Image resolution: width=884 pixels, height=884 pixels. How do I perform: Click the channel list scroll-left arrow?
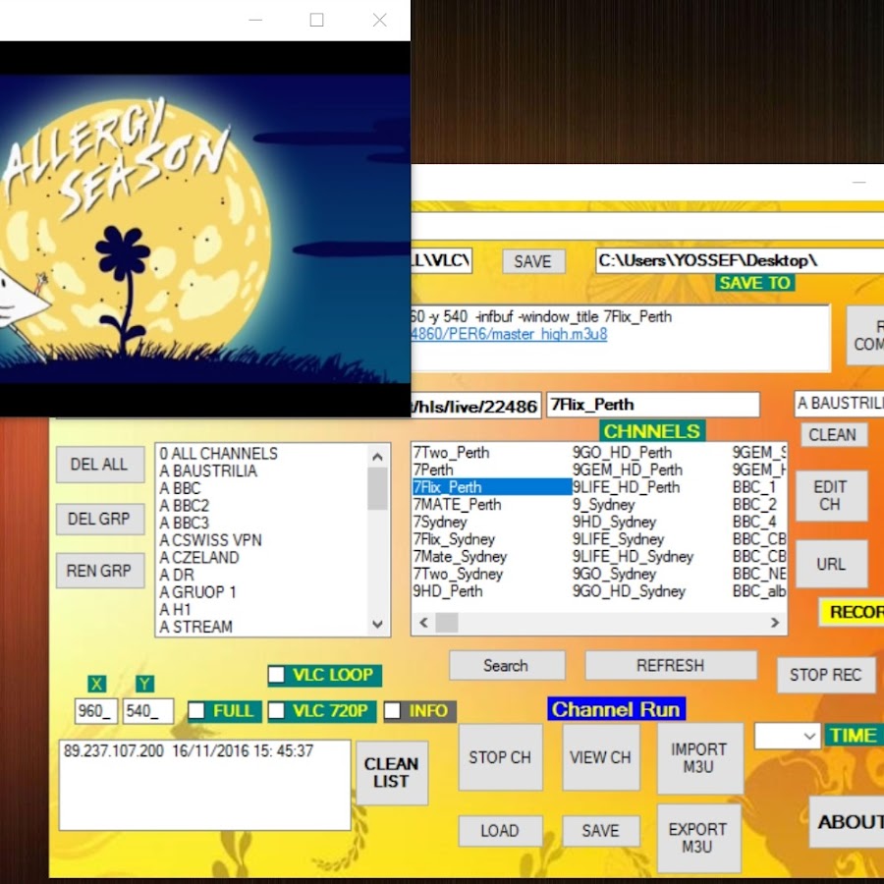tap(424, 623)
